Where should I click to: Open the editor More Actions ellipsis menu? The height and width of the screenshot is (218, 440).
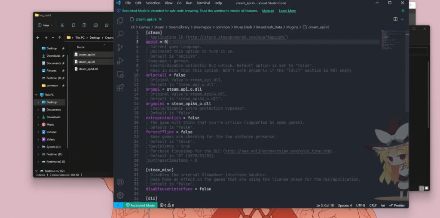coord(403,19)
